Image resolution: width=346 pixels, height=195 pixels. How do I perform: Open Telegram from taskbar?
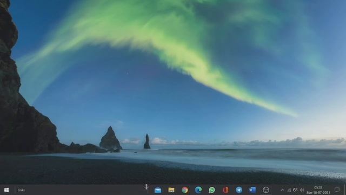(x=239, y=190)
